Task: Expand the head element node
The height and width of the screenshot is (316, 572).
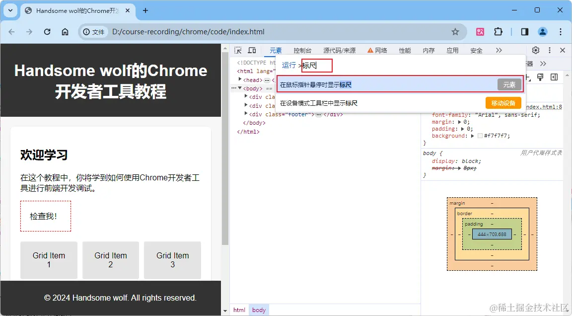Action: tap(240, 79)
